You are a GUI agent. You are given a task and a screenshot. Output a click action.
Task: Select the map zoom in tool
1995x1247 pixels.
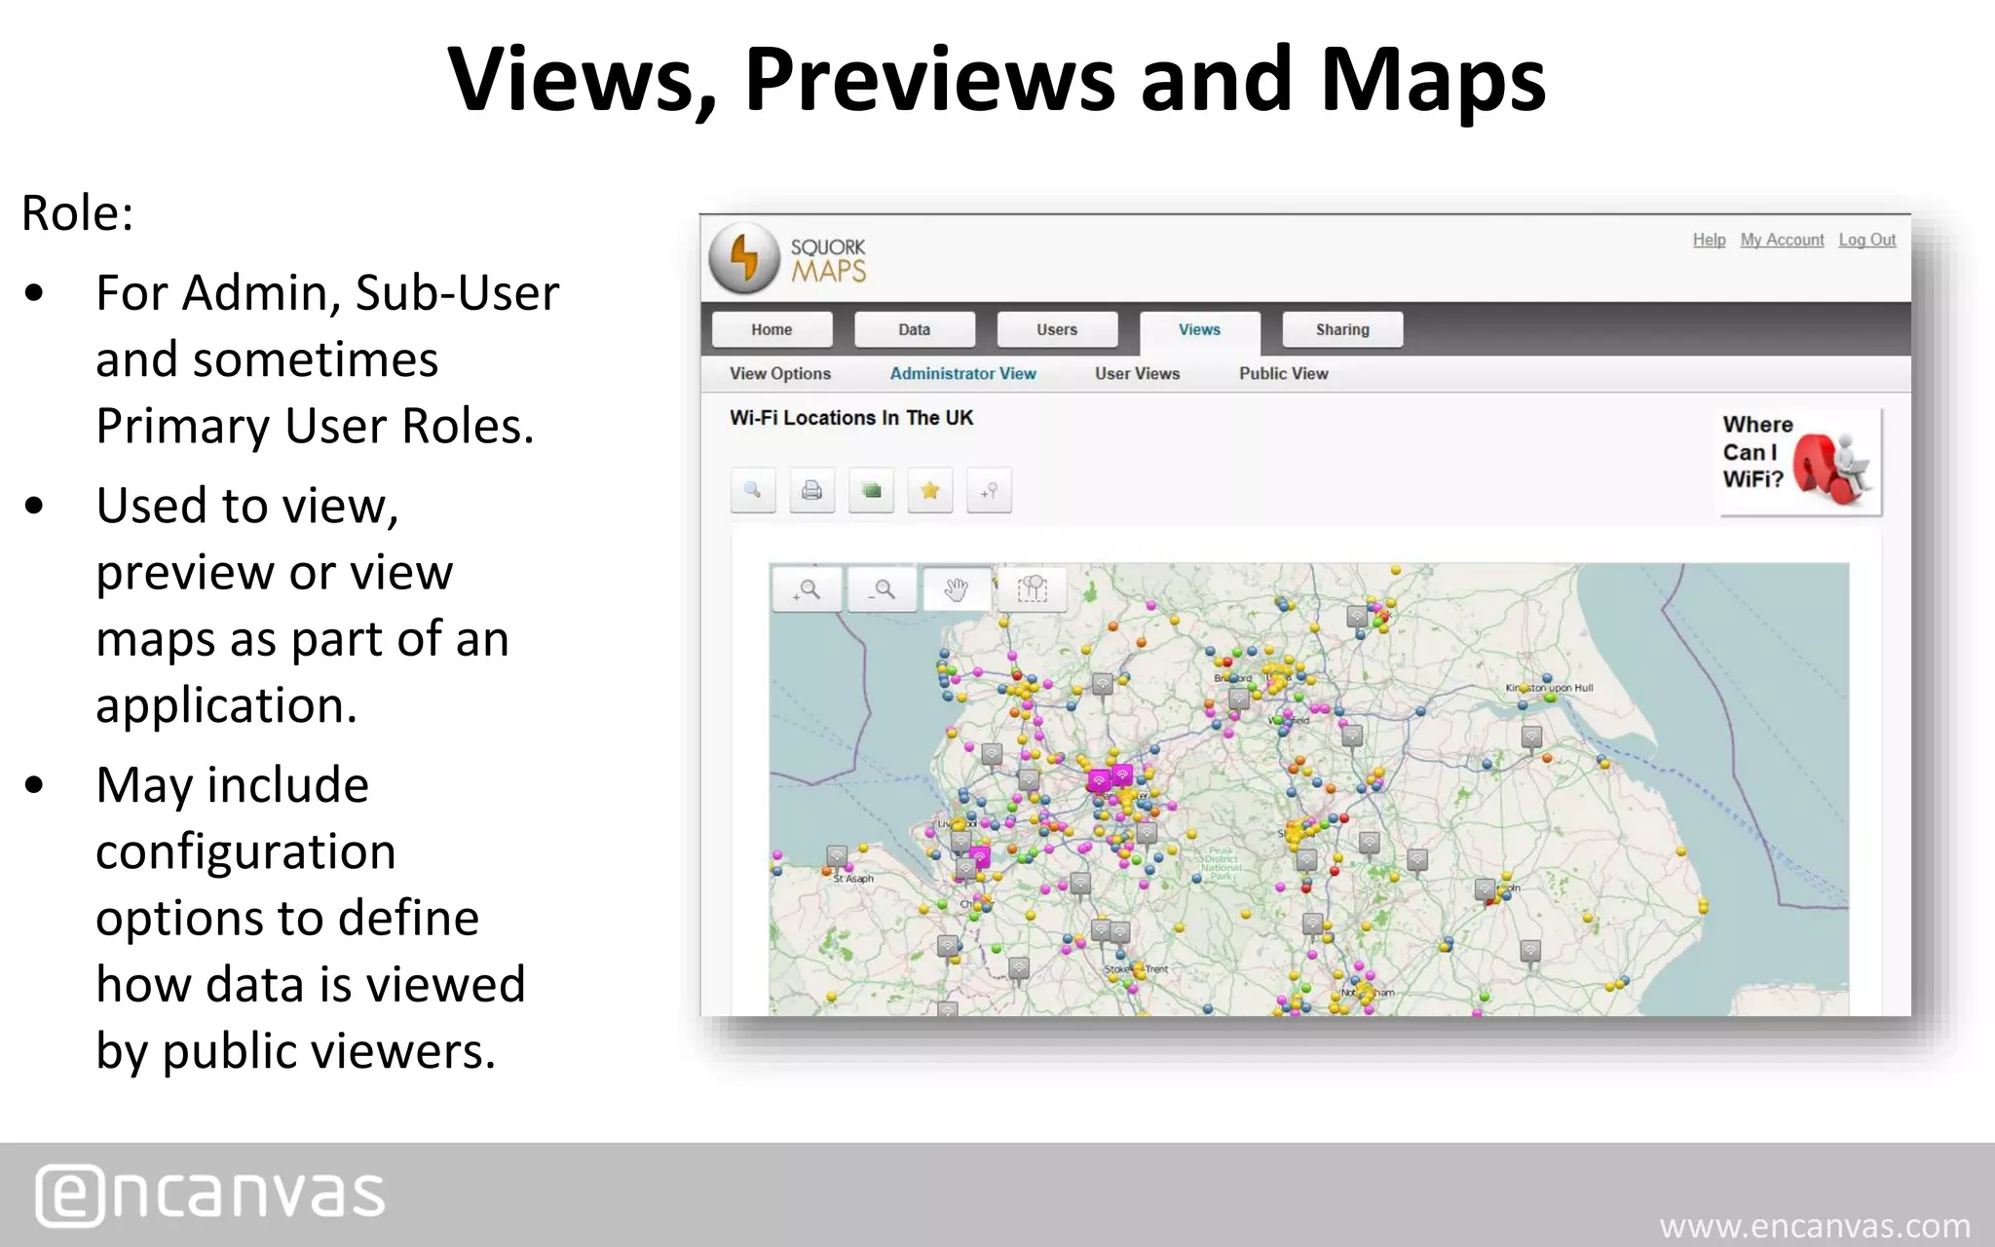[x=807, y=589]
